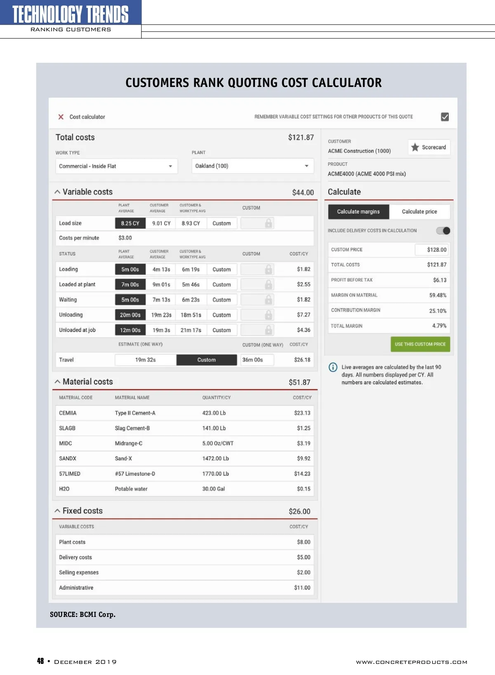Click the custom price field showing $128.00
The image size is (495, 675).
click(x=431, y=250)
